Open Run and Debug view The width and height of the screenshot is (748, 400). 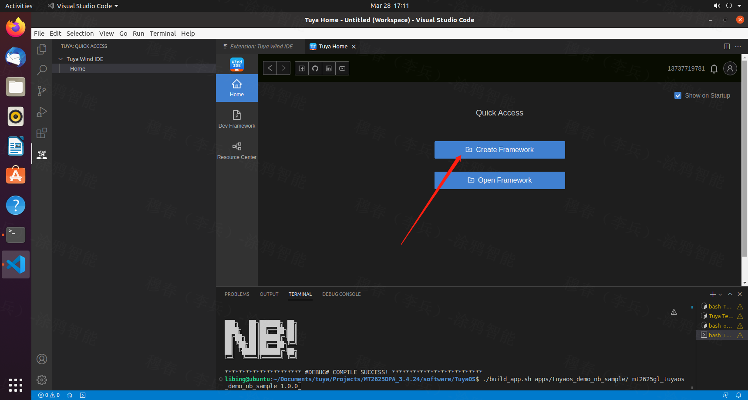pos(42,112)
